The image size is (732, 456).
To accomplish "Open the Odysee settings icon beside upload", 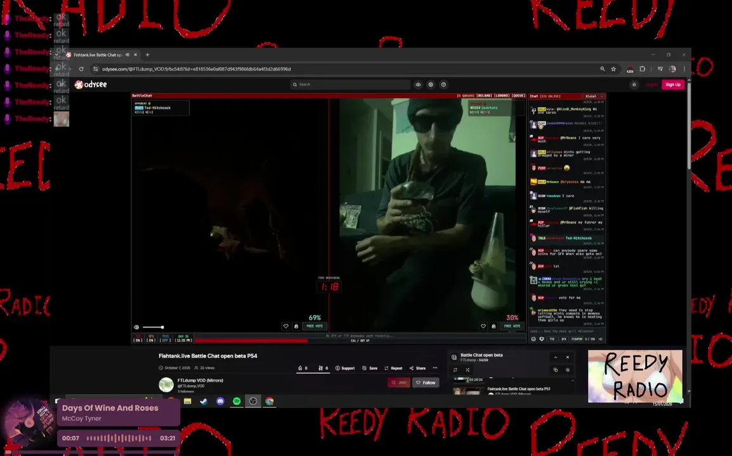I will (x=431, y=84).
